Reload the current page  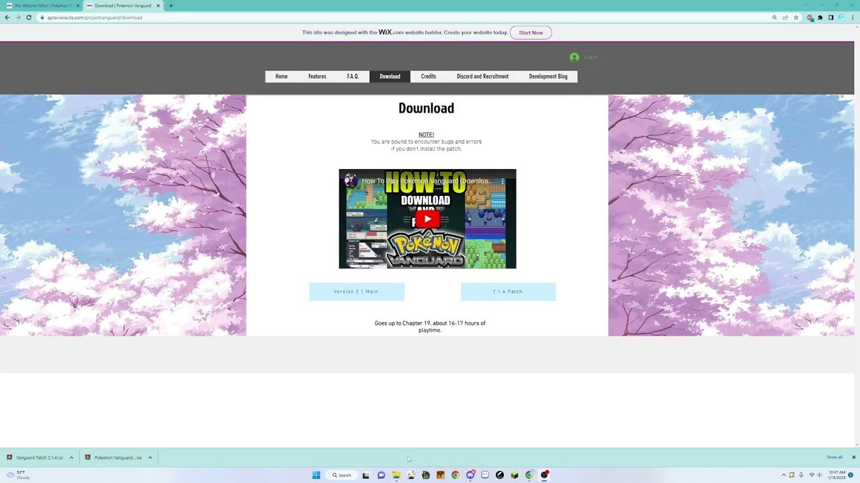(29, 17)
